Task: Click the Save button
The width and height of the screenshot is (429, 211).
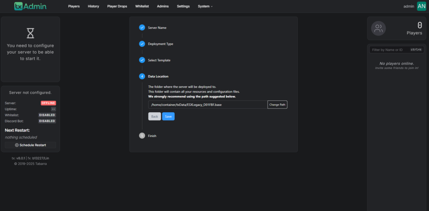Action: pyautogui.click(x=168, y=116)
